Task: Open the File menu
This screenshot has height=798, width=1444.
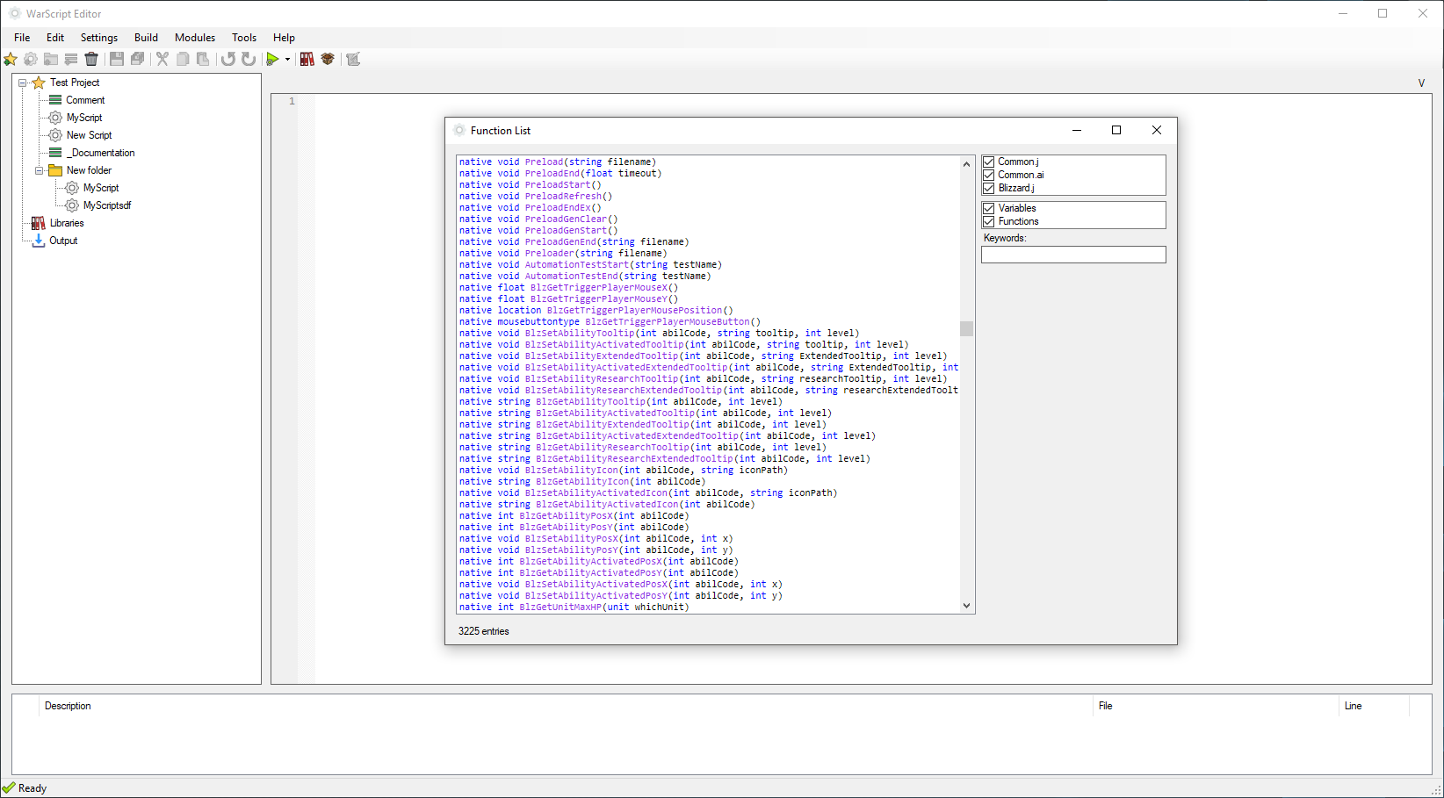Action: click(x=22, y=38)
